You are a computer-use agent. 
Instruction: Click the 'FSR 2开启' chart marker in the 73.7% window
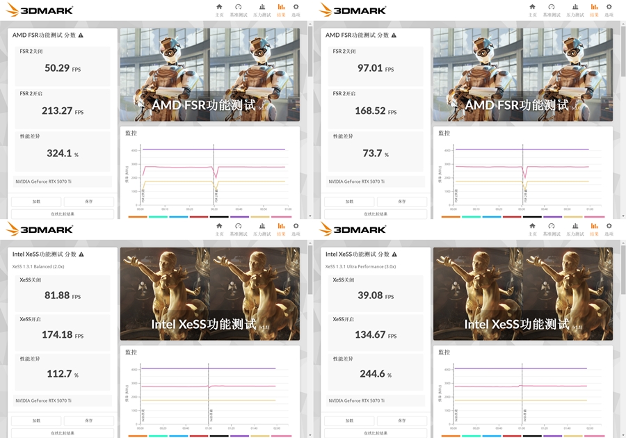click(x=525, y=195)
